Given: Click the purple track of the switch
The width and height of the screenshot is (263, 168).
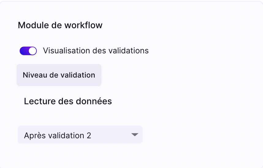Looking at the screenshot, I should click(x=24, y=51).
